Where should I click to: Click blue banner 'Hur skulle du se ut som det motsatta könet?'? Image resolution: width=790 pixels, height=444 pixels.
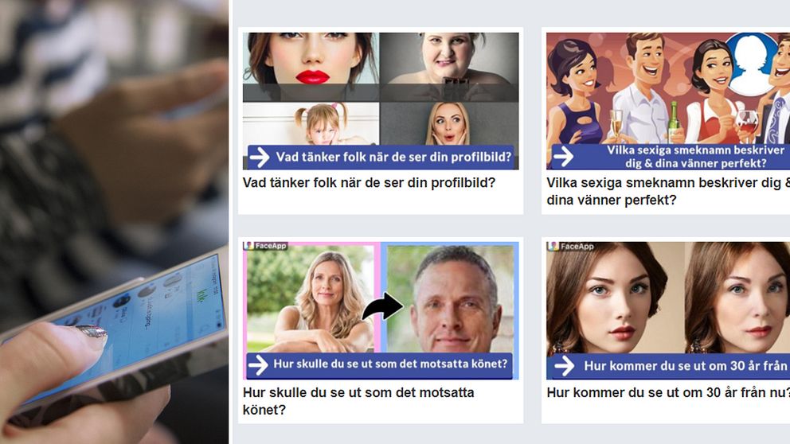click(379, 365)
